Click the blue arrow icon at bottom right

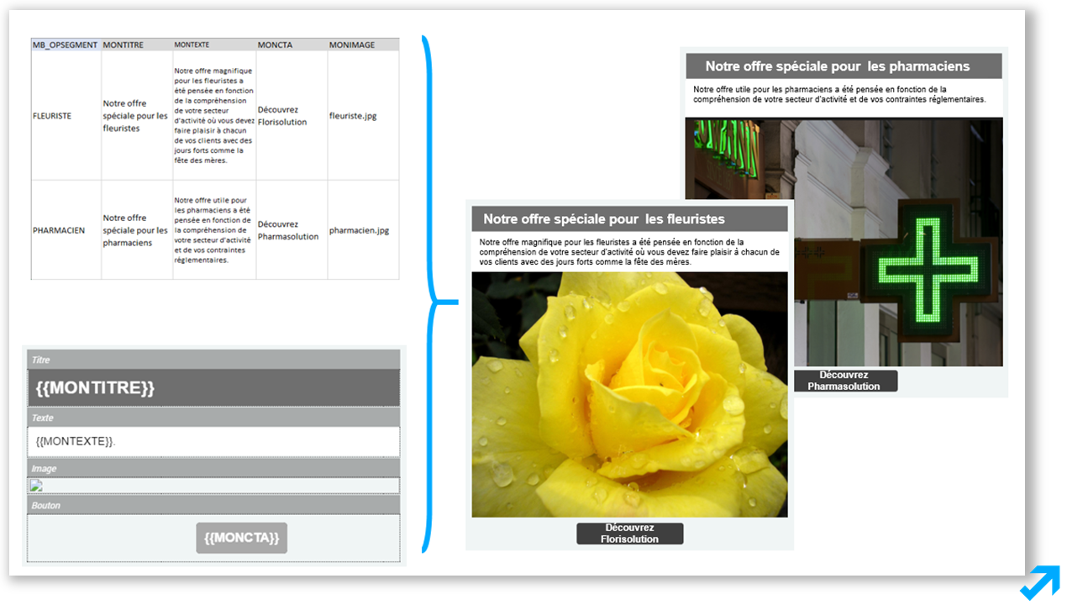coord(1039,583)
